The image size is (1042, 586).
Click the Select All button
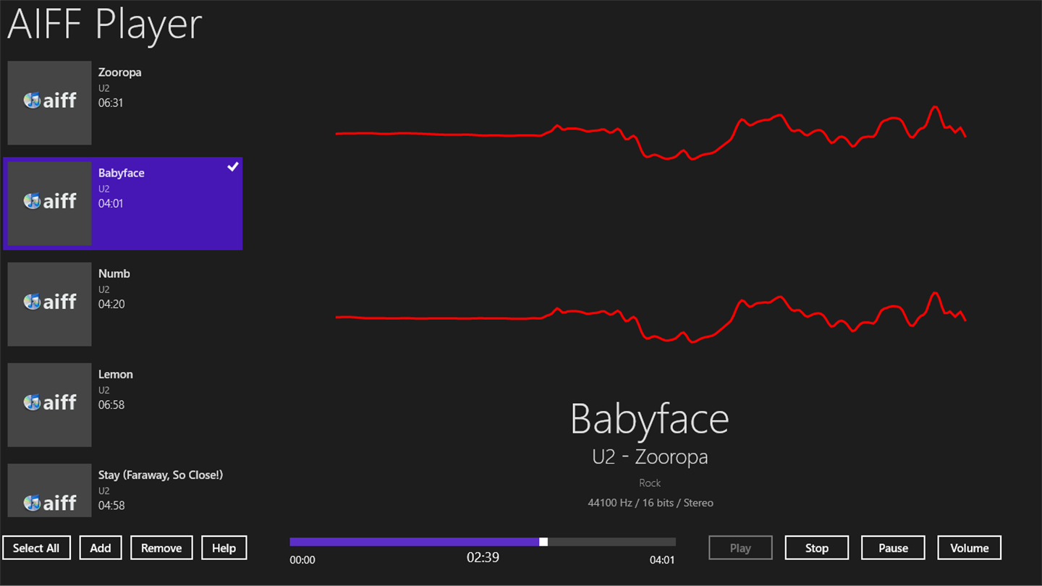tap(36, 548)
